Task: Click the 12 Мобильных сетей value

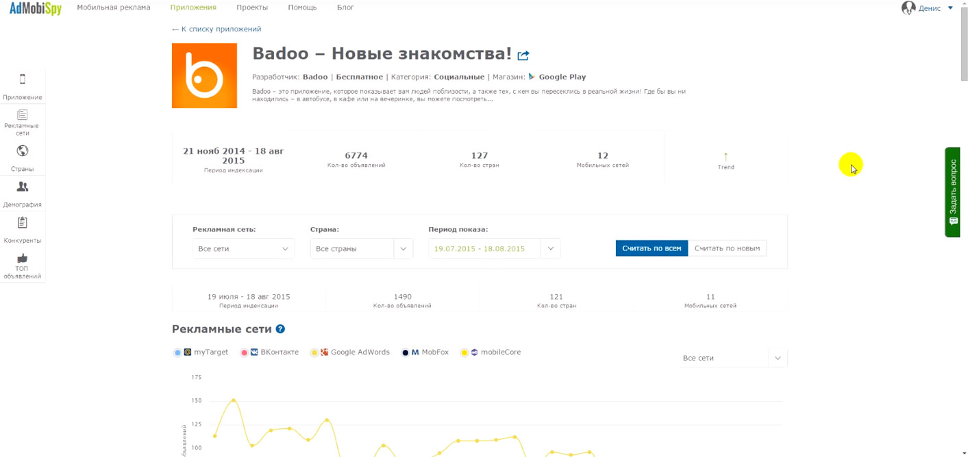Action: click(603, 155)
